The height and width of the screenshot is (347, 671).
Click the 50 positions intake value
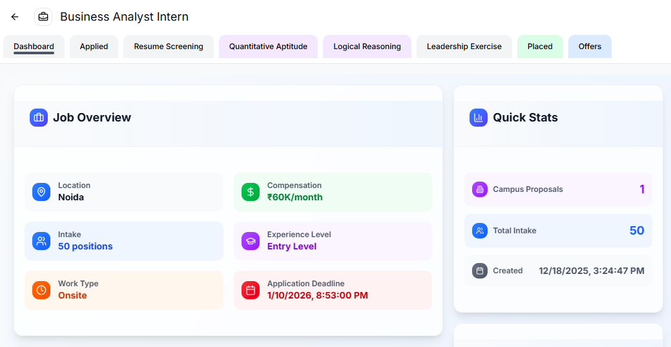click(x=86, y=246)
